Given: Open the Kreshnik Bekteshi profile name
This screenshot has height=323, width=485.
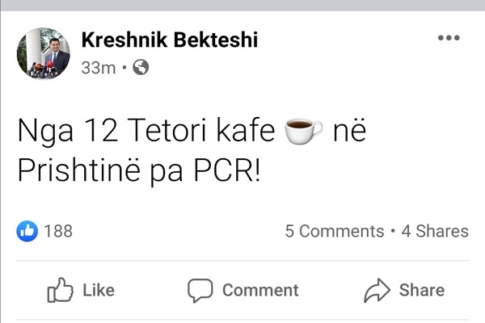Looking at the screenshot, I should 170,40.
